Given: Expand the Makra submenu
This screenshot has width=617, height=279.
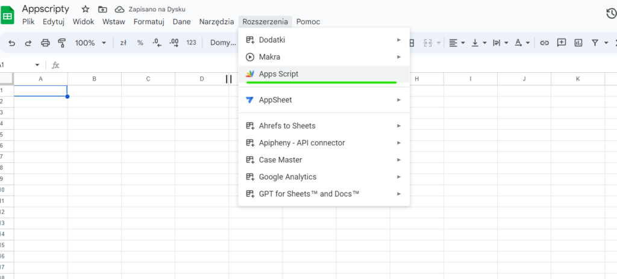Looking at the screenshot, I should tap(324, 57).
